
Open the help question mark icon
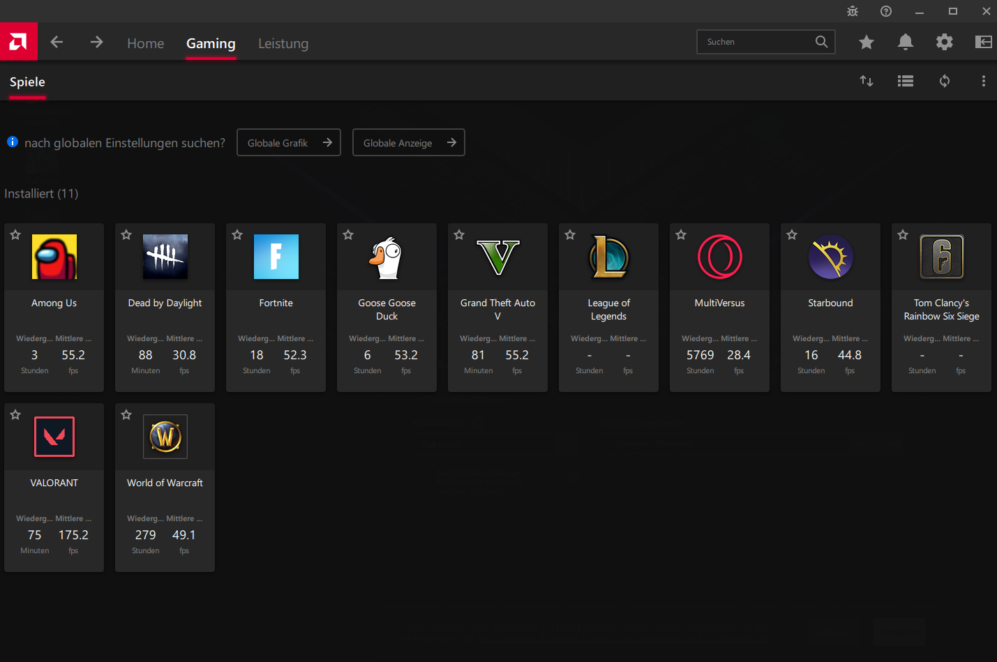(886, 11)
